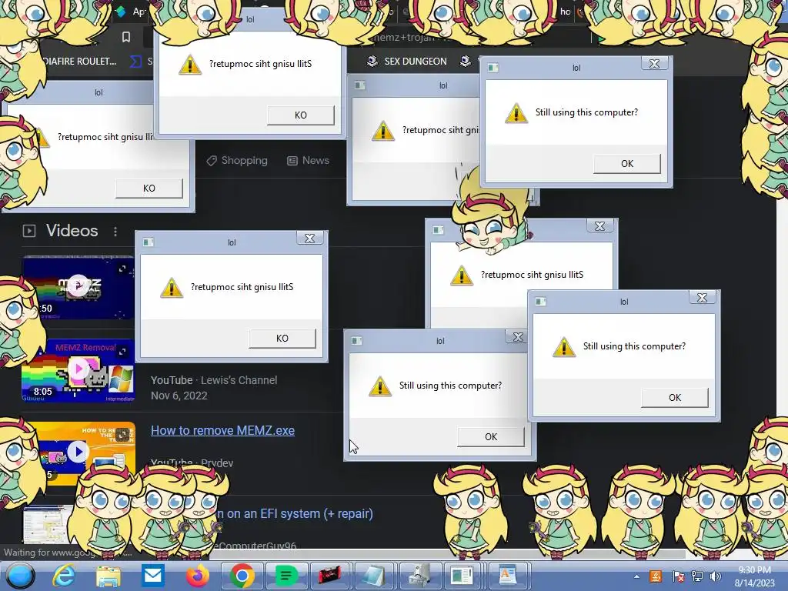This screenshot has width=788, height=591.
Task: Click window icon in lower-right Still using dialog title
Action: (x=541, y=302)
